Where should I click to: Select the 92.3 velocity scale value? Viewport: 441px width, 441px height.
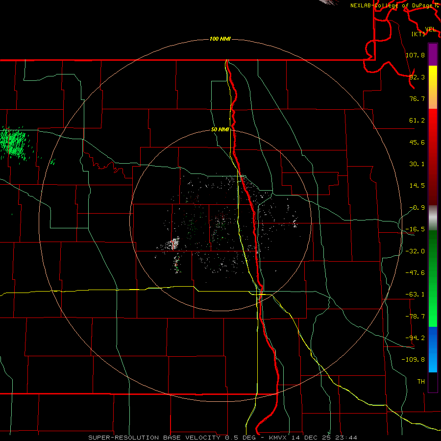[417, 77]
